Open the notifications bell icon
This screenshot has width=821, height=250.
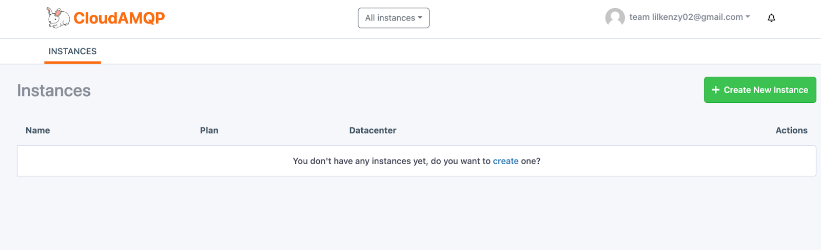pos(771,18)
